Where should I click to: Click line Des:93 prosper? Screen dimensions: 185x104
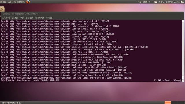coord(62,60)
